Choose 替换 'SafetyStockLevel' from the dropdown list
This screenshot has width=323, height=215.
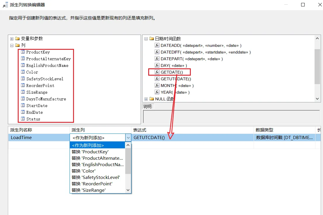coord(98,177)
